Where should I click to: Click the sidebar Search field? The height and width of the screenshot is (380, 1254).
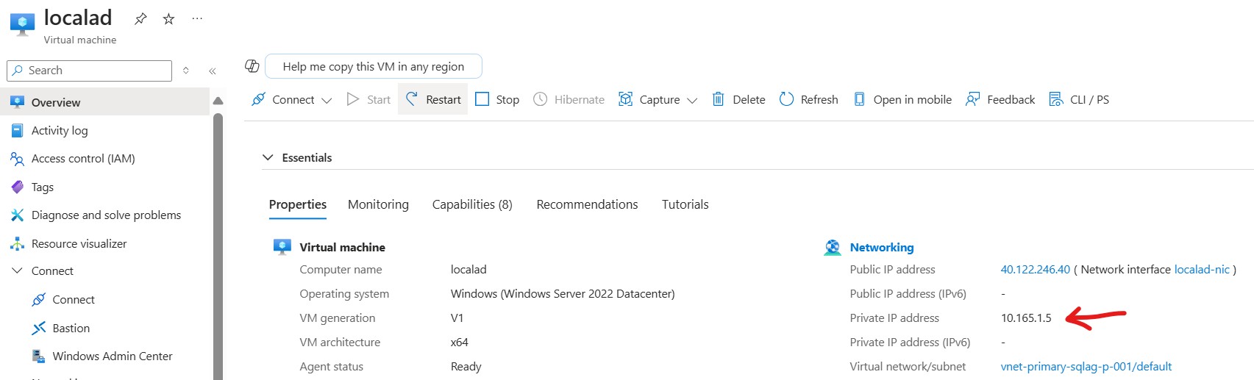tap(90, 71)
